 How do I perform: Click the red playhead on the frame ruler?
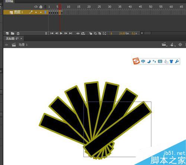tap(60, 7)
